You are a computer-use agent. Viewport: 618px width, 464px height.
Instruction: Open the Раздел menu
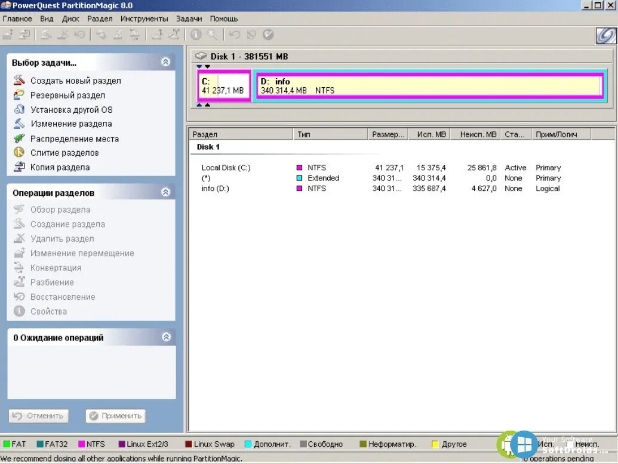coord(100,19)
